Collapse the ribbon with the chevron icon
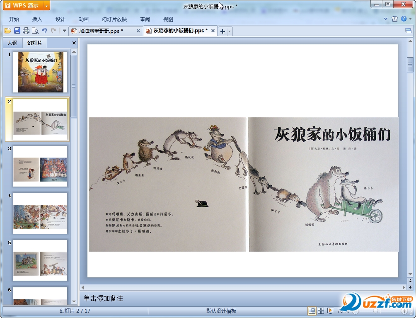The width and height of the screenshot is (416, 318). 386,19
